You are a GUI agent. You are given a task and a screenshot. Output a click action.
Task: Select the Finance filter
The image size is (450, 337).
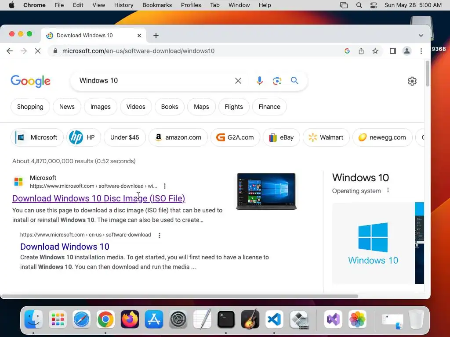269,107
